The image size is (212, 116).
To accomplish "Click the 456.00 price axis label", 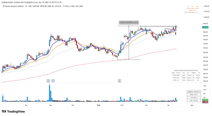I will [205, 81].
